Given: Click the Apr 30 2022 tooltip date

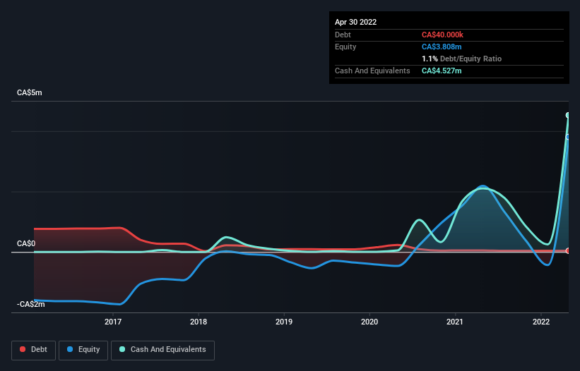Looking at the screenshot, I should coord(356,22).
